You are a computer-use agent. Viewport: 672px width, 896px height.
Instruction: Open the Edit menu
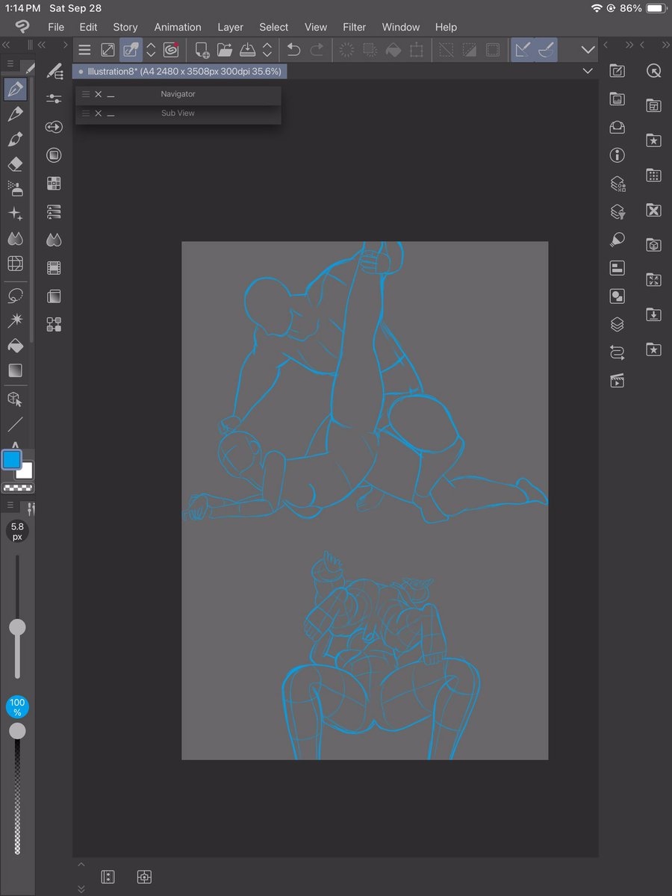click(88, 27)
